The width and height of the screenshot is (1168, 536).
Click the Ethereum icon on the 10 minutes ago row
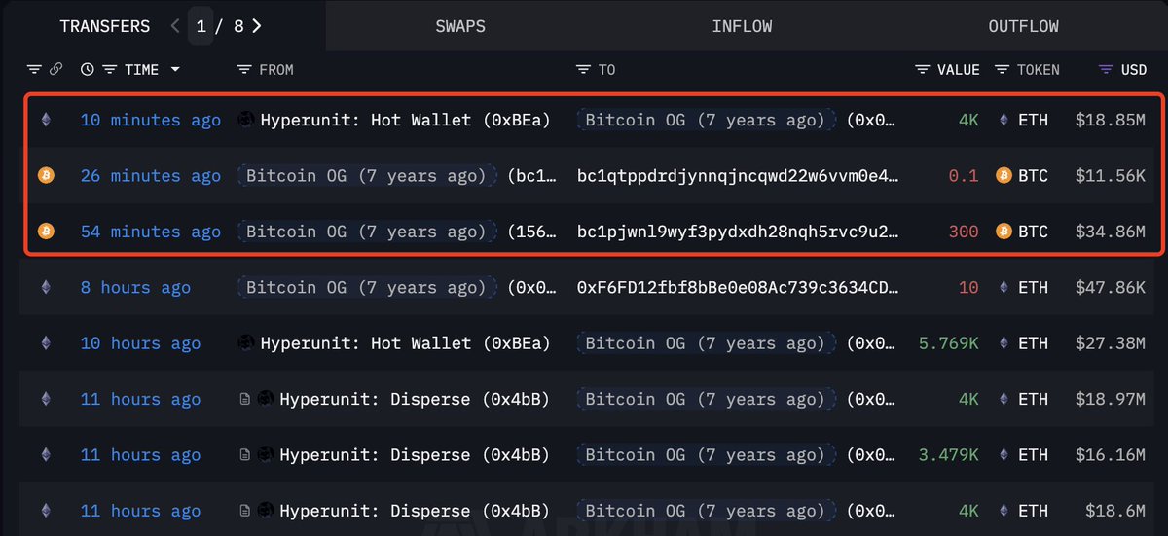45,121
